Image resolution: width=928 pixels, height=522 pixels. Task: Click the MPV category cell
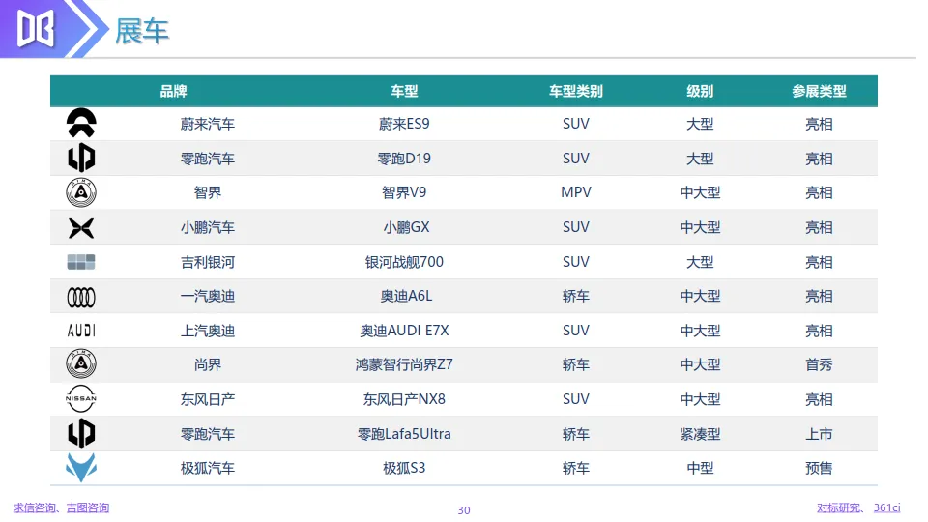[x=576, y=192]
